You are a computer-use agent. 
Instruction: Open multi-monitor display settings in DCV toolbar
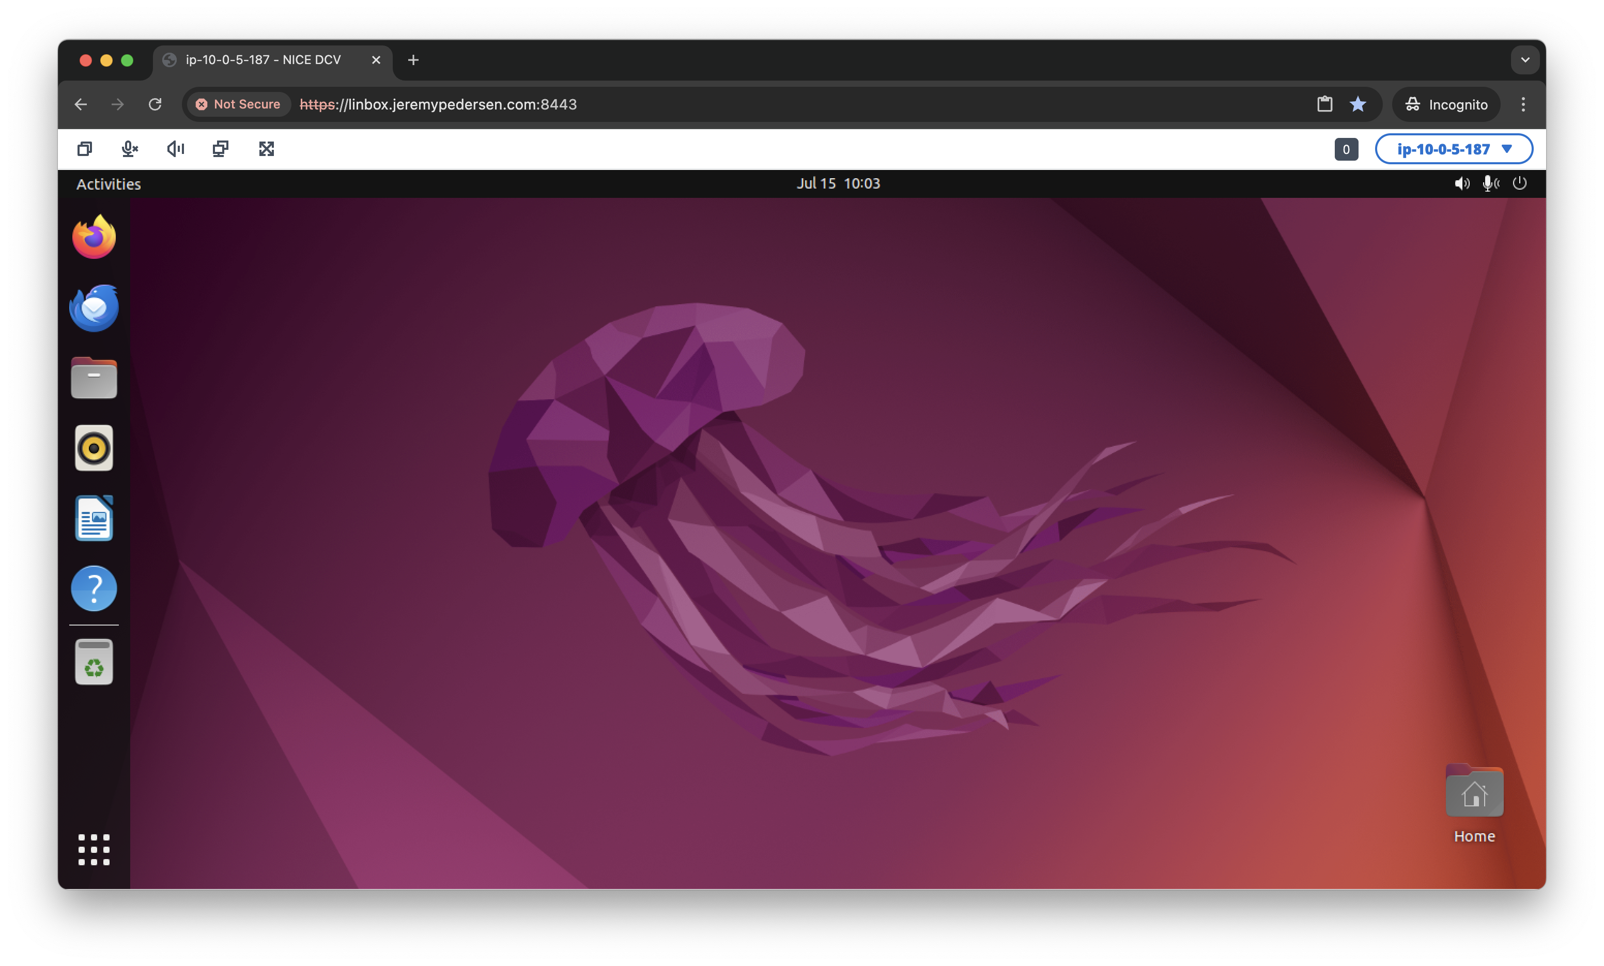tap(220, 148)
